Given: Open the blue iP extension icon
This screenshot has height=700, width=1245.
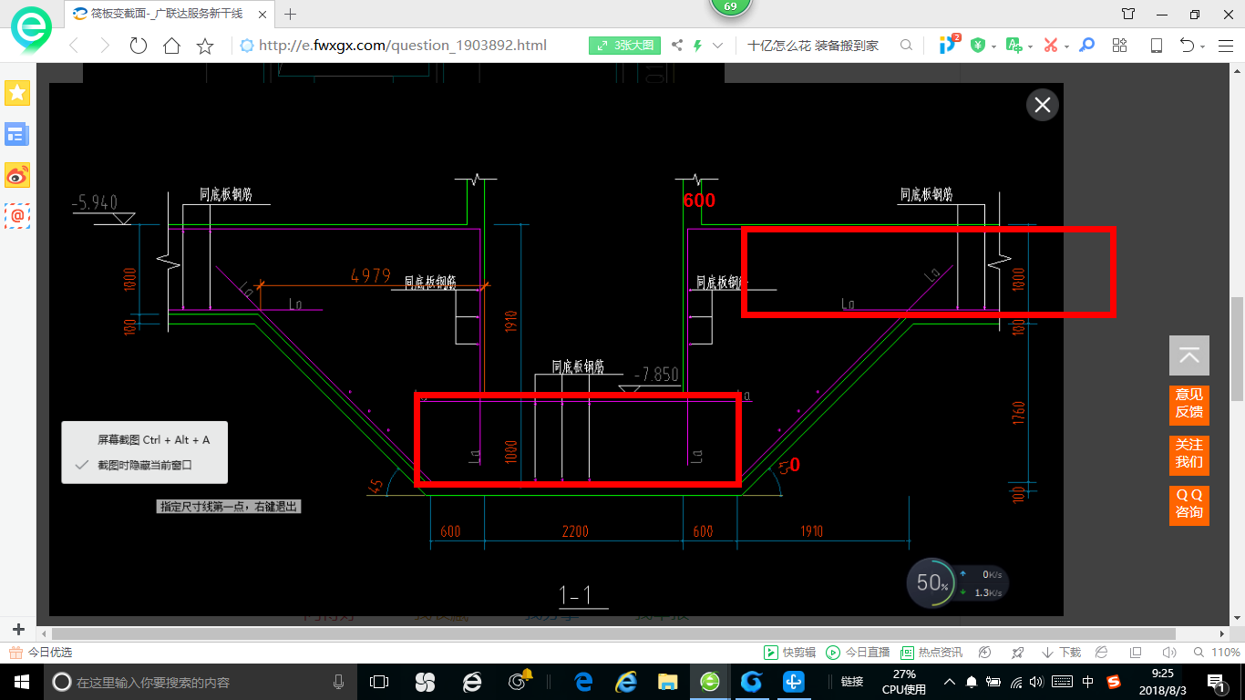Looking at the screenshot, I should pyautogui.click(x=949, y=44).
